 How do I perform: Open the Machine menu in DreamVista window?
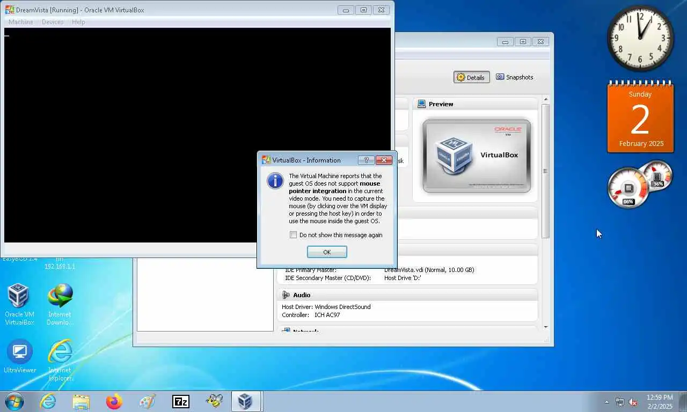coord(21,22)
